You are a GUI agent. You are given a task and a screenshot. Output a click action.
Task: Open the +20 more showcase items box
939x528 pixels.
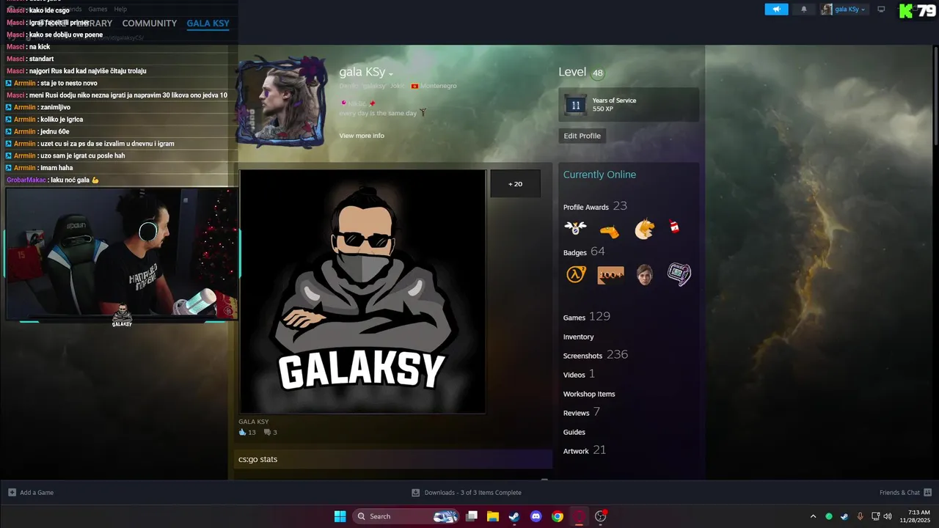pyautogui.click(x=515, y=184)
